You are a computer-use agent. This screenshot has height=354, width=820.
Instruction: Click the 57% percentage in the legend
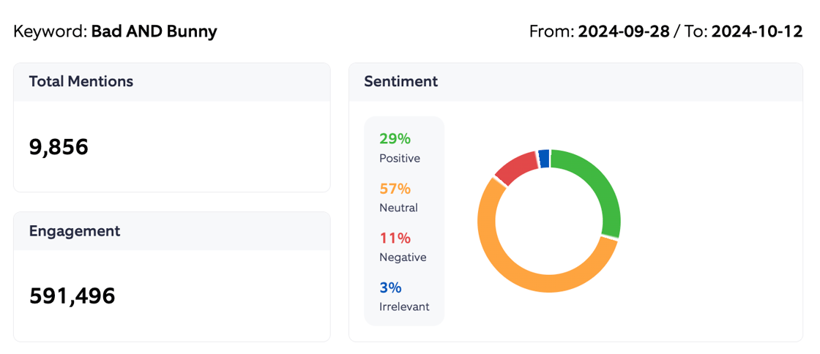pos(395,189)
